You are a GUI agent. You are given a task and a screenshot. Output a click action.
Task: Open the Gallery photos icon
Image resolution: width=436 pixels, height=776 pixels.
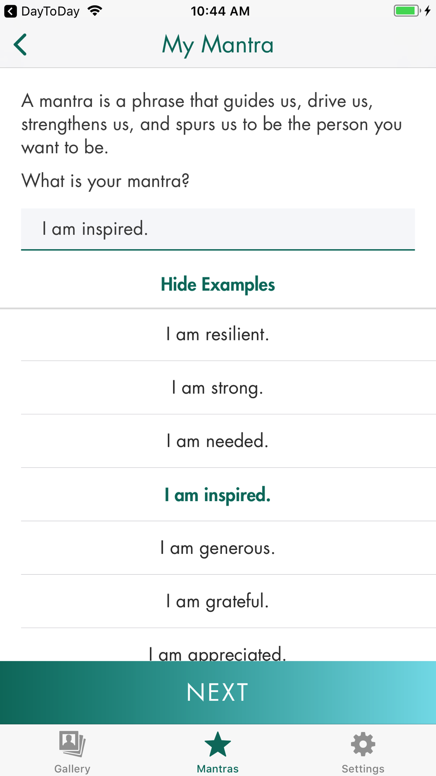tap(72, 744)
